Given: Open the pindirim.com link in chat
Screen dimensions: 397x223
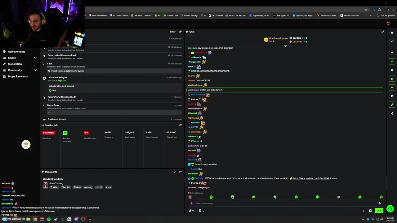Looking at the screenshot, I should coord(311,178).
